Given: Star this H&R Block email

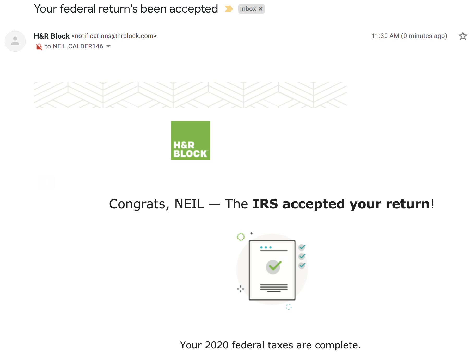Looking at the screenshot, I should tap(463, 36).
